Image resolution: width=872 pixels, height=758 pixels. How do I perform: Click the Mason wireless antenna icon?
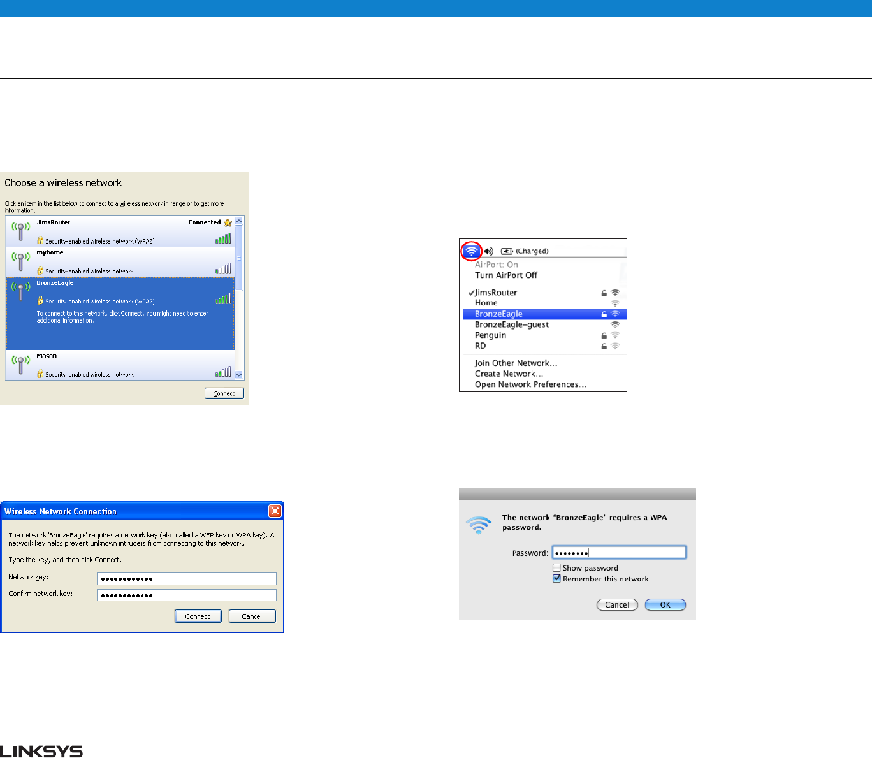tap(20, 364)
